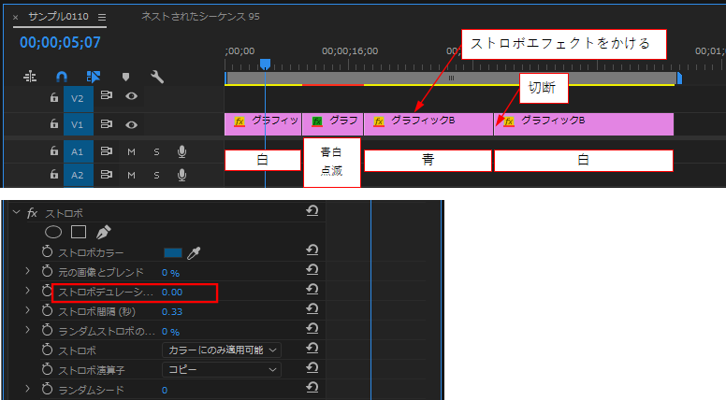This screenshot has width=726, height=400.
Task: Solo track A1
Action: tap(156, 151)
